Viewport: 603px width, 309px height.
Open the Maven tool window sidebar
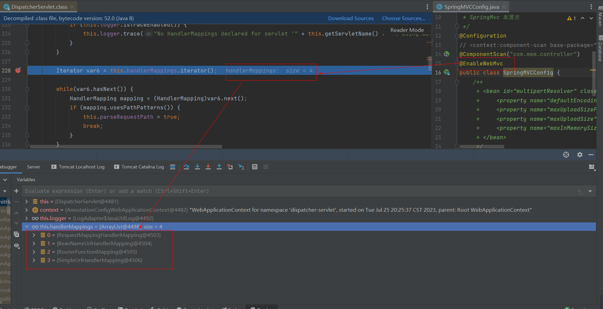[600, 16]
